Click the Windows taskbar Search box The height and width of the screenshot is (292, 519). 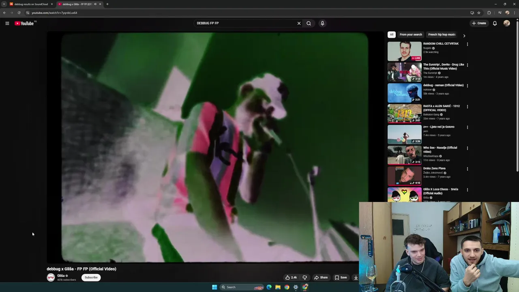(x=242, y=287)
